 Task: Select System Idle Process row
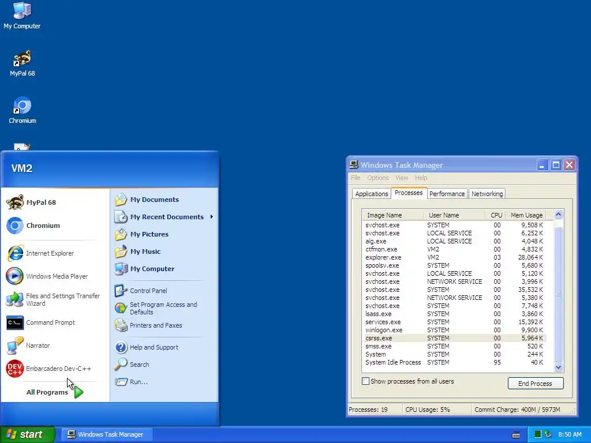[x=455, y=362]
